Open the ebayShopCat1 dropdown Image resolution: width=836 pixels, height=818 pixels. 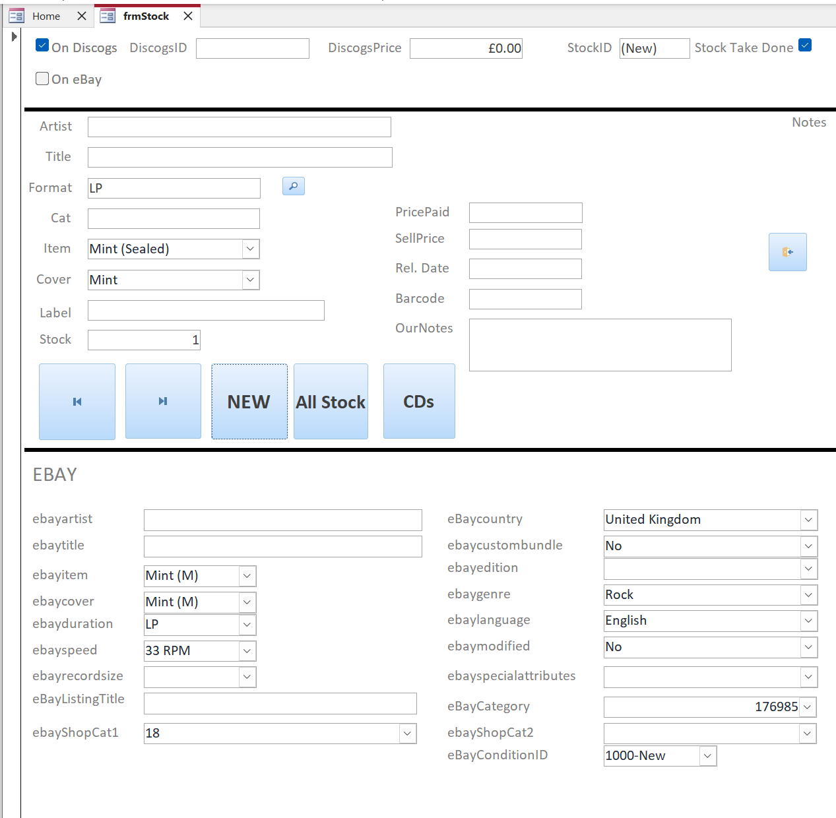tap(407, 734)
